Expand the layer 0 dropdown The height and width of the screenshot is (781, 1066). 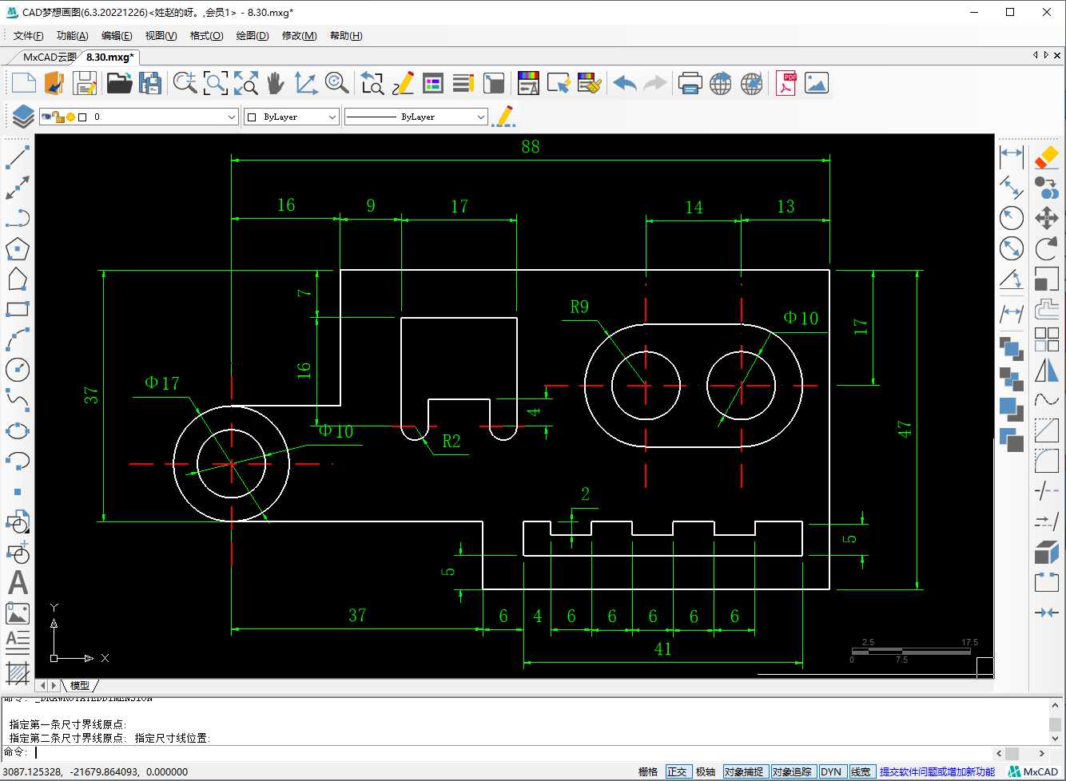(x=139, y=117)
